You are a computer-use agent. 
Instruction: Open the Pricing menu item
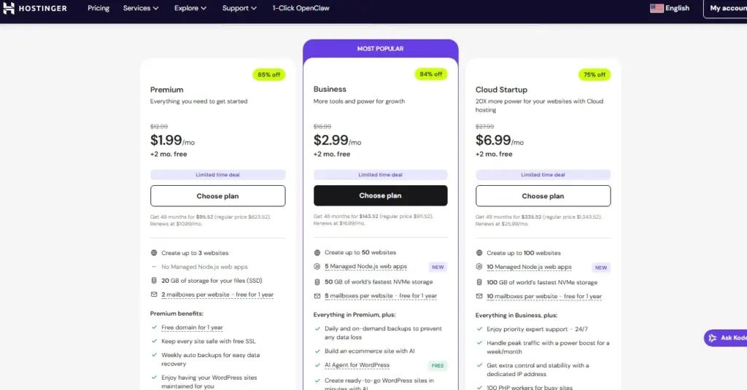tap(98, 8)
